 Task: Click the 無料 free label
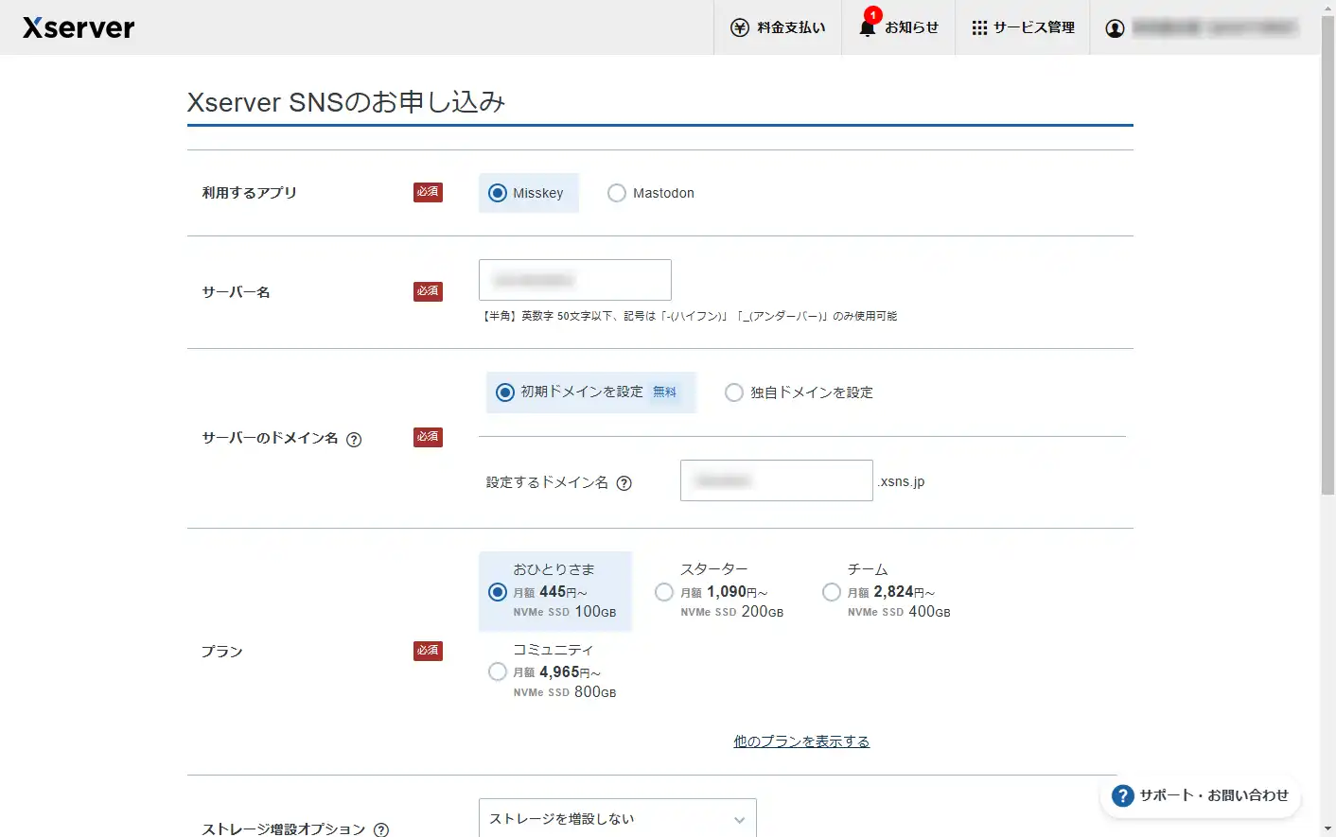(665, 392)
